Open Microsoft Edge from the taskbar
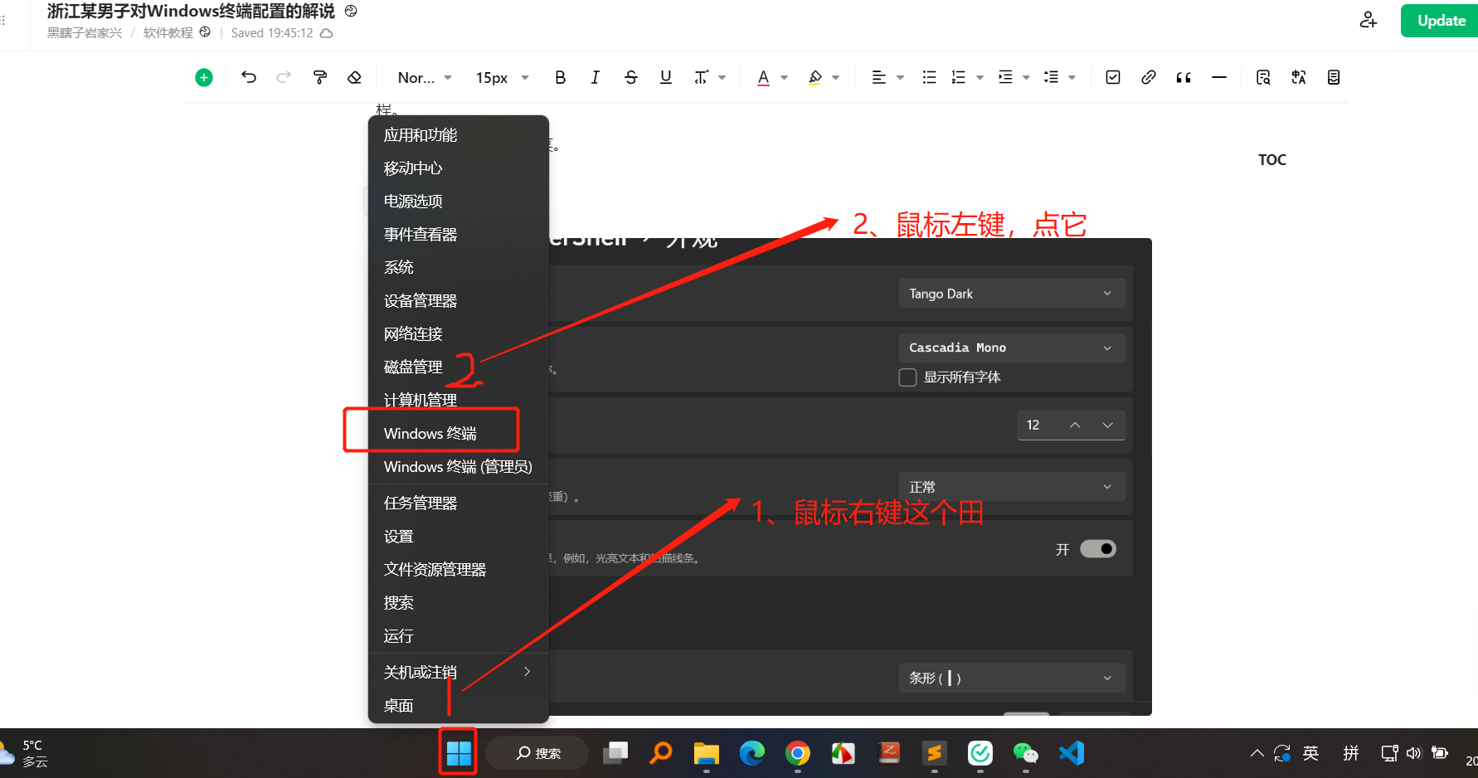This screenshot has width=1478, height=778. click(752, 753)
